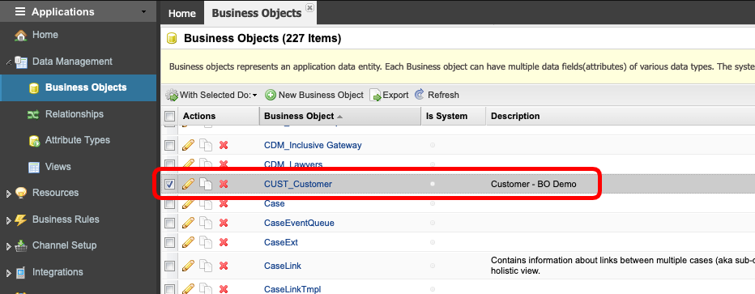Sort by the Business Object column header
755x294 pixels.
click(299, 116)
